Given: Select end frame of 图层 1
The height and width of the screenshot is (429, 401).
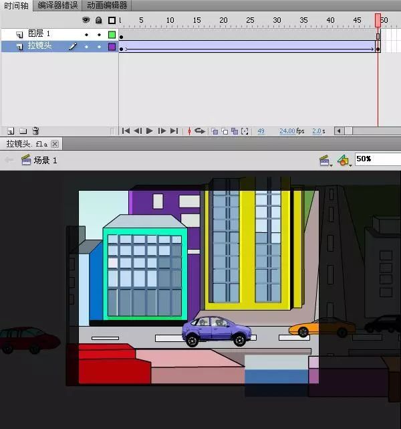Looking at the screenshot, I should click(x=378, y=36).
